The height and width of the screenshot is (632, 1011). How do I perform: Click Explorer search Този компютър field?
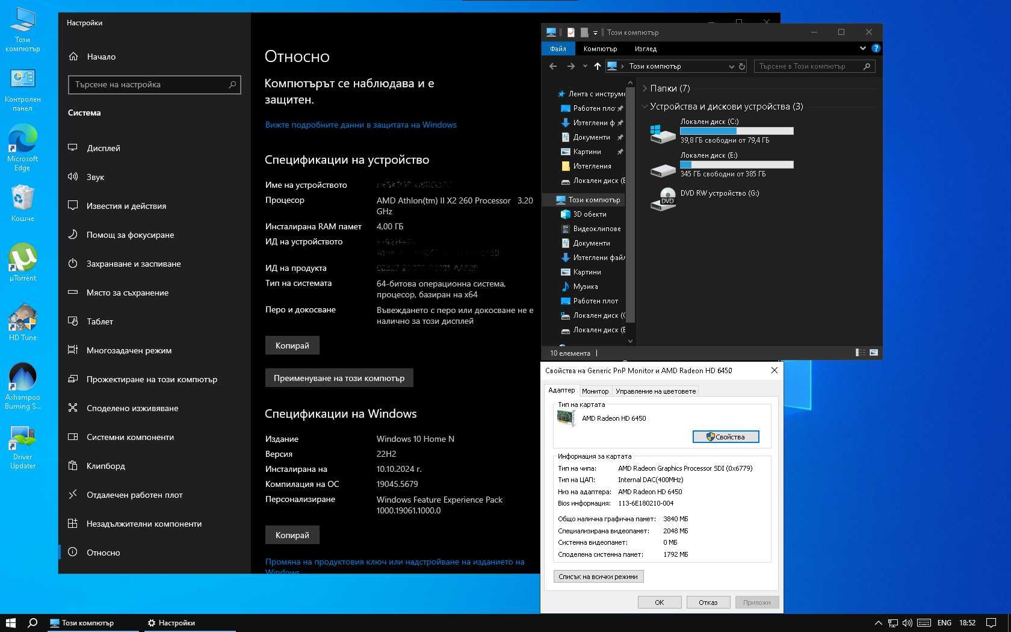pos(814,66)
